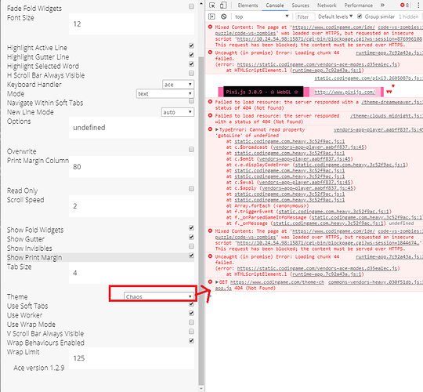Show the console sidebar panel icon
The image size is (423, 392).
point(211,16)
